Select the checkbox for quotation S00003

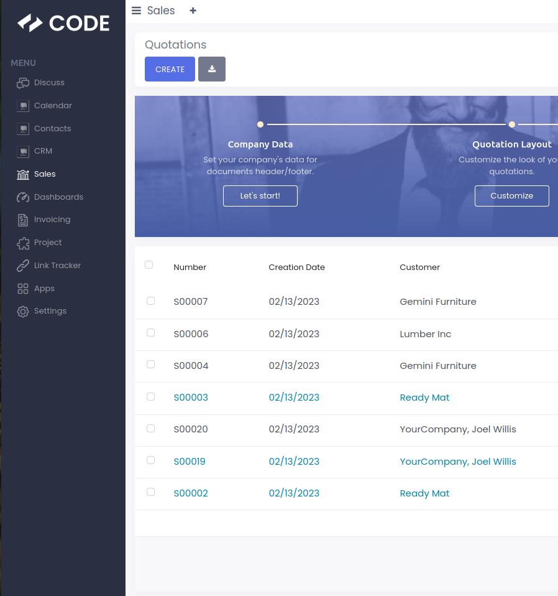150,397
